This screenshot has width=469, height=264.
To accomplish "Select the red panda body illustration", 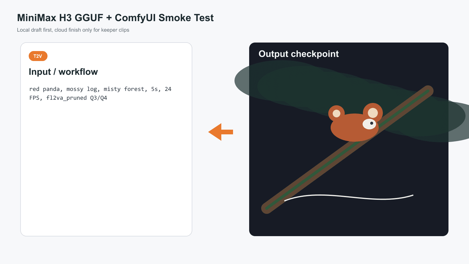I will tap(354, 128).
